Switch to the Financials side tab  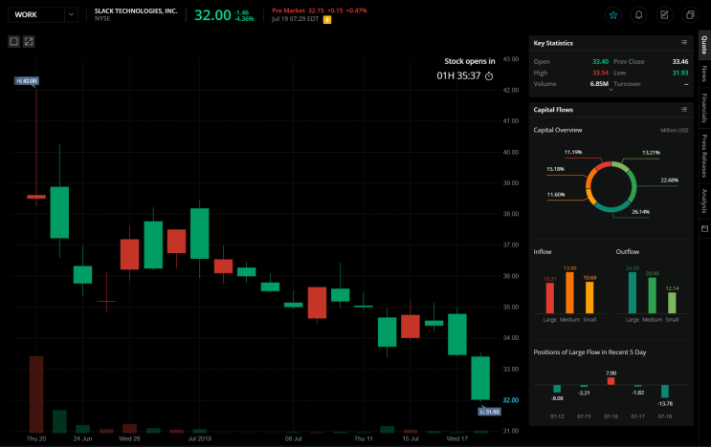pyautogui.click(x=704, y=108)
